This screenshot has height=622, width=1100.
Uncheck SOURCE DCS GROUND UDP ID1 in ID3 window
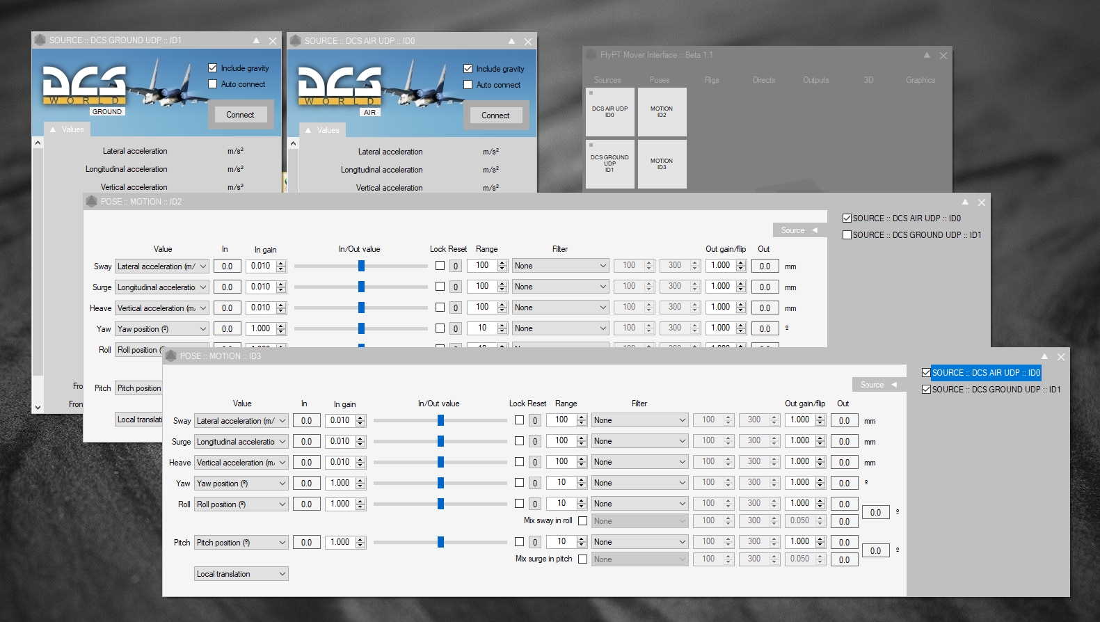[926, 390]
